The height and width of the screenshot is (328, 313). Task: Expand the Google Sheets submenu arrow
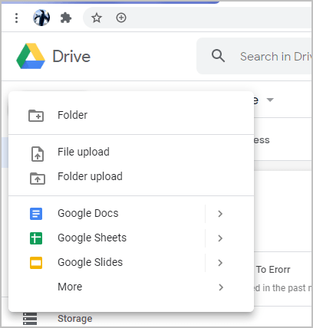click(x=220, y=238)
